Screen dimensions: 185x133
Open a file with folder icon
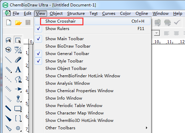(x=18, y=23)
